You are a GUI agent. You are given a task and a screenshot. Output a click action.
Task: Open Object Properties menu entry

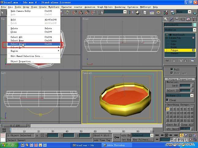34,61
